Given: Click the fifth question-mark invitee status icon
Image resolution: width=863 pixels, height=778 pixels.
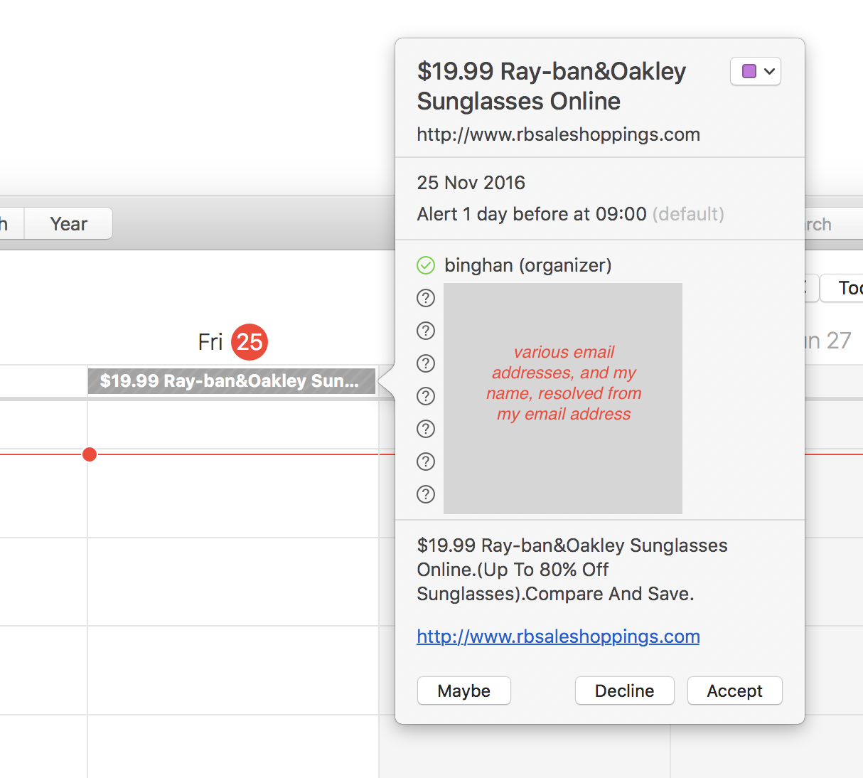Looking at the screenshot, I should tap(426, 429).
